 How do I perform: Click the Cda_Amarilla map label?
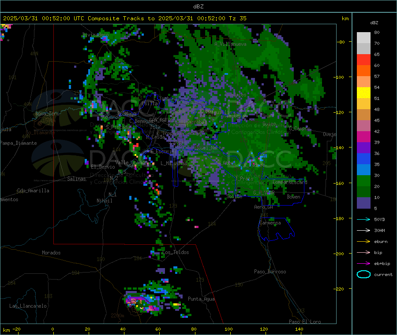pos(33,191)
